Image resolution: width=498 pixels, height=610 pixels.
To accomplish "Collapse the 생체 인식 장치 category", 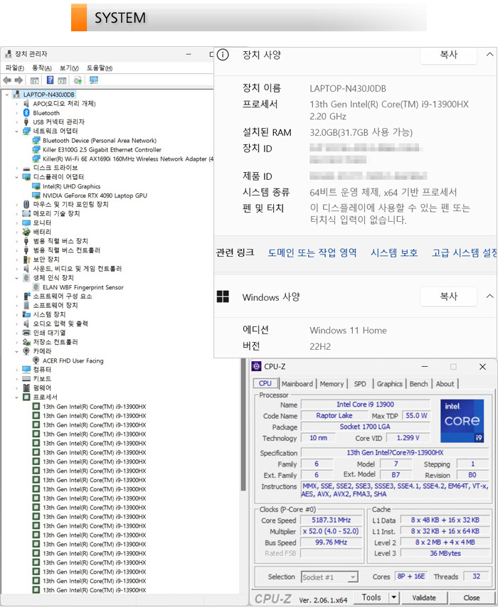I will 17,278.
